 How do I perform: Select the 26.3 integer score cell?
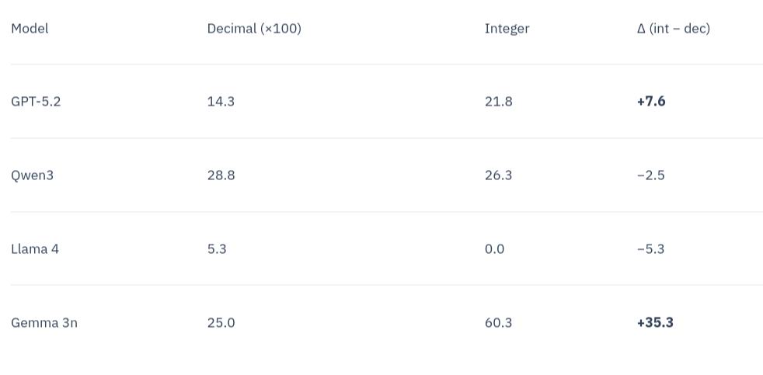[x=498, y=175]
